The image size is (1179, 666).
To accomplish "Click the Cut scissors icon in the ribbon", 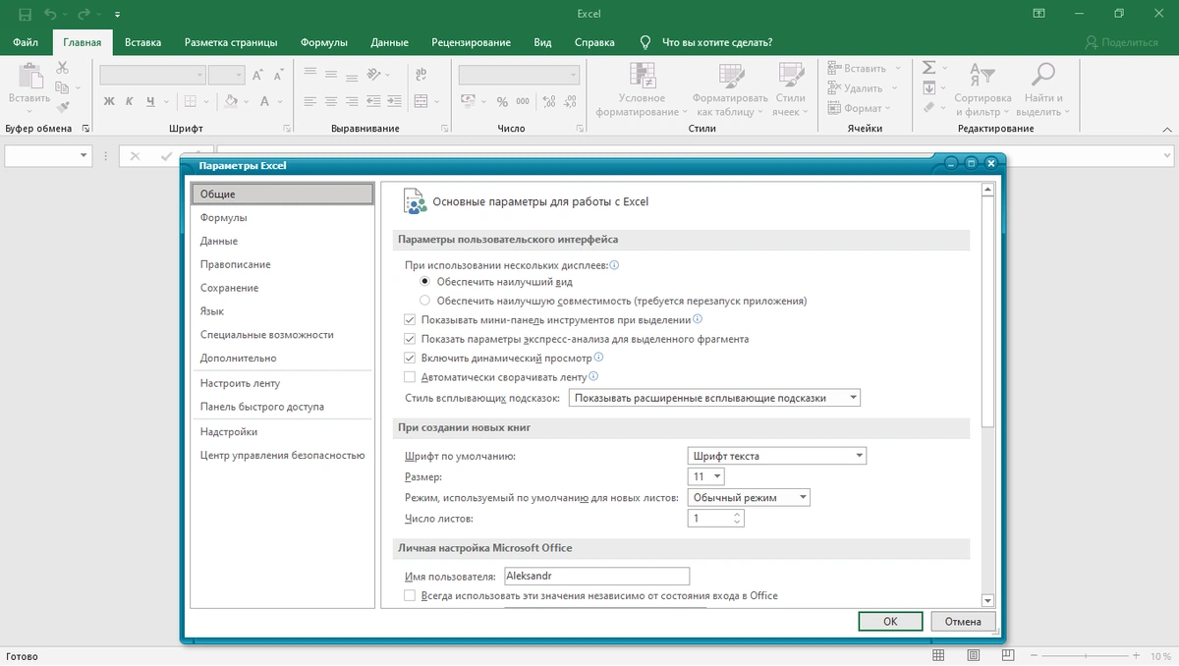I will pos(63,68).
